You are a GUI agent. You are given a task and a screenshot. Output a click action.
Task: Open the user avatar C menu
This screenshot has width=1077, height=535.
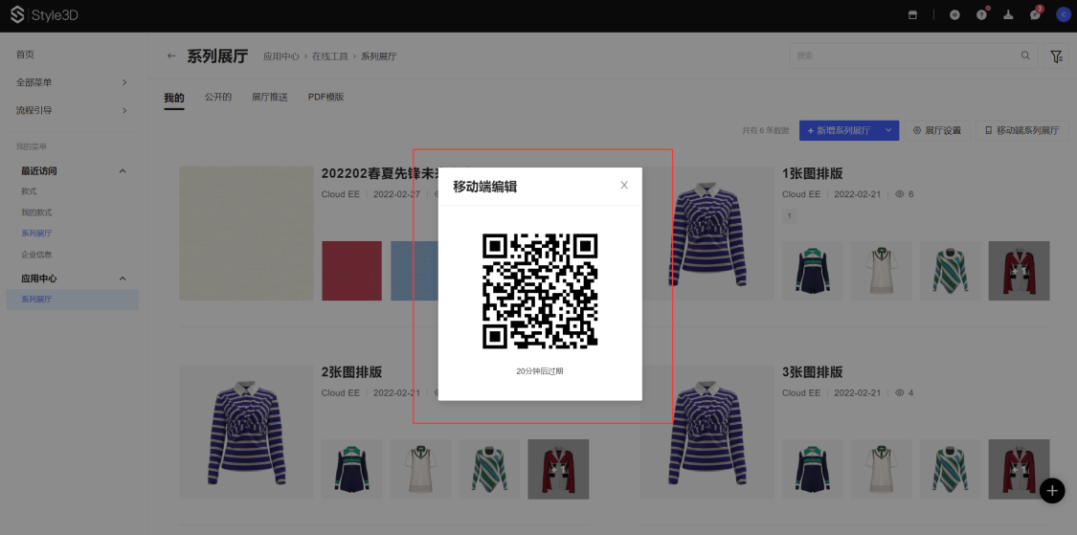(1063, 14)
